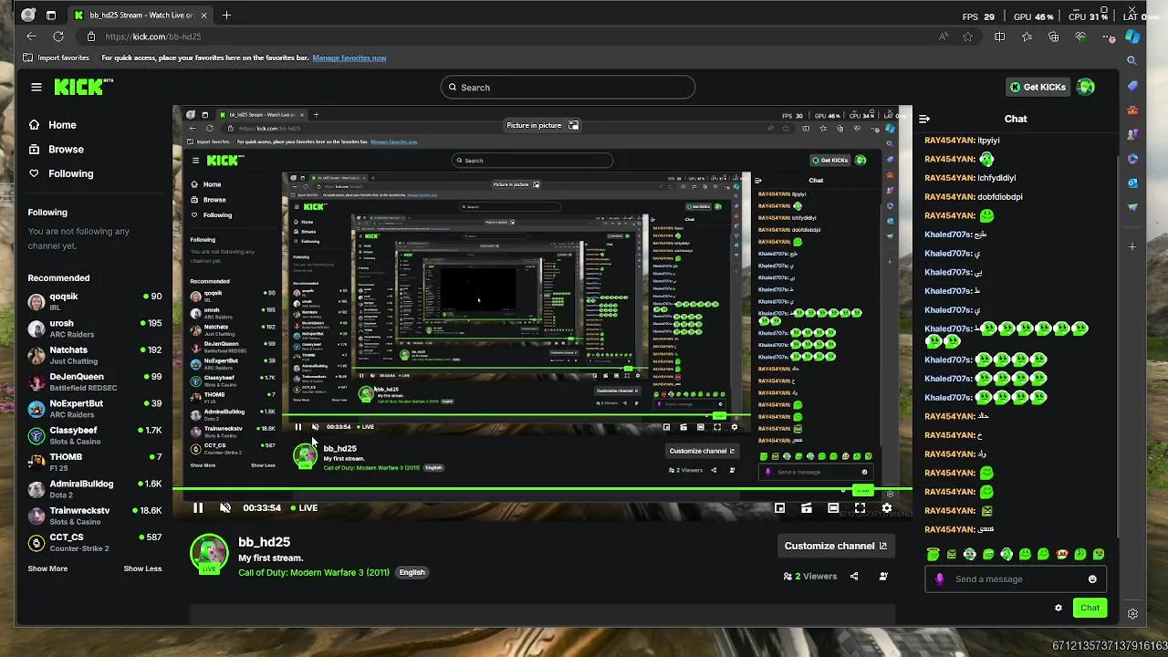
Task: Open Edge sidebar search icon
Action: (1132, 61)
